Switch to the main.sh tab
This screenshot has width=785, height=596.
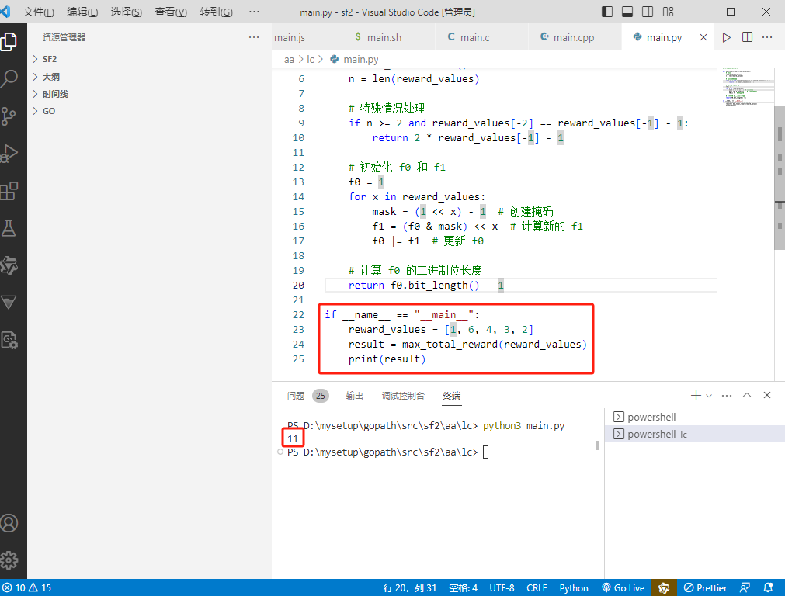[388, 37]
